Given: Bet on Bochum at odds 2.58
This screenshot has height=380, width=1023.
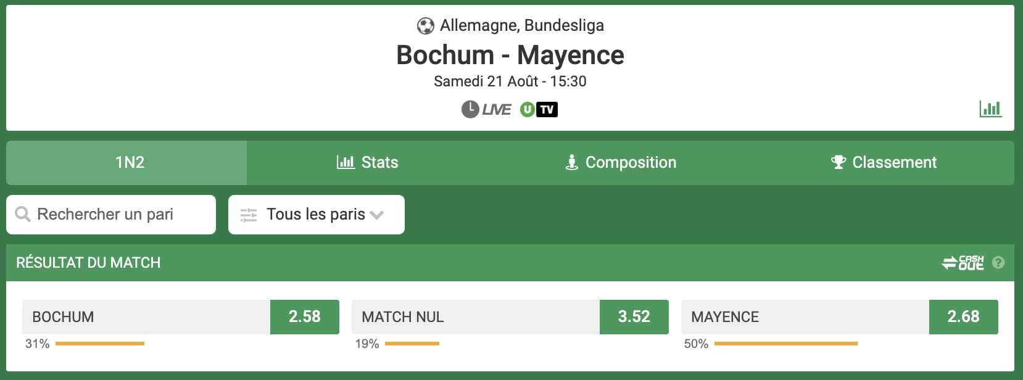Looking at the screenshot, I should coord(181,317).
